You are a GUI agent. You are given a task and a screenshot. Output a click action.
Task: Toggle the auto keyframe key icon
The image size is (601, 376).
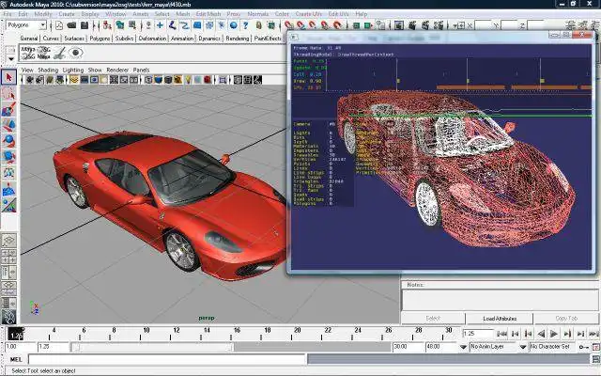pyautogui.click(x=584, y=347)
